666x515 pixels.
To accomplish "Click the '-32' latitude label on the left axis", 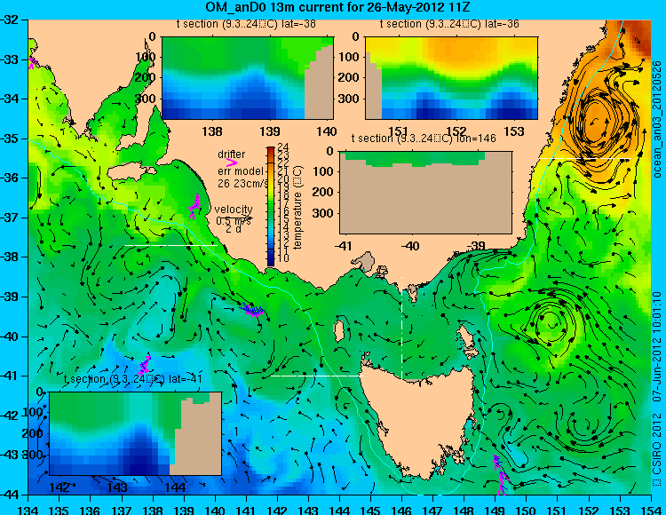I will coord(11,20).
